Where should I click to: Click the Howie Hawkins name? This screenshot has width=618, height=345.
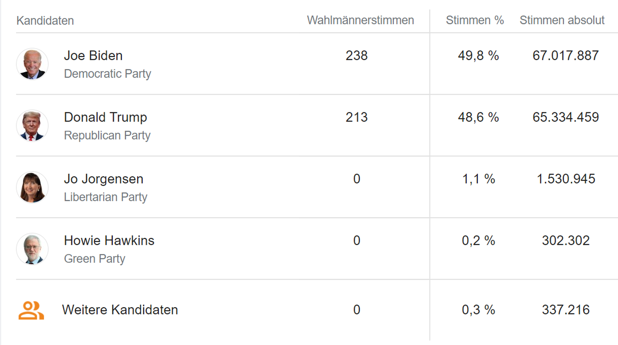click(x=109, y=241)
